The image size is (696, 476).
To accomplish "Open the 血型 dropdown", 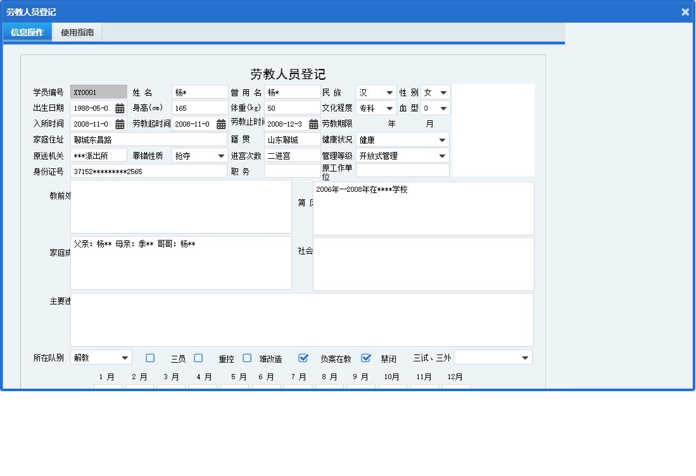I will click(x=443, y=108).
